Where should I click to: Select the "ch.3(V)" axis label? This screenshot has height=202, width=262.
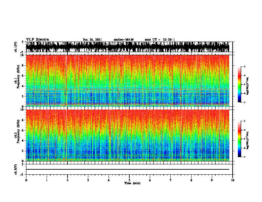pos(16,170)
